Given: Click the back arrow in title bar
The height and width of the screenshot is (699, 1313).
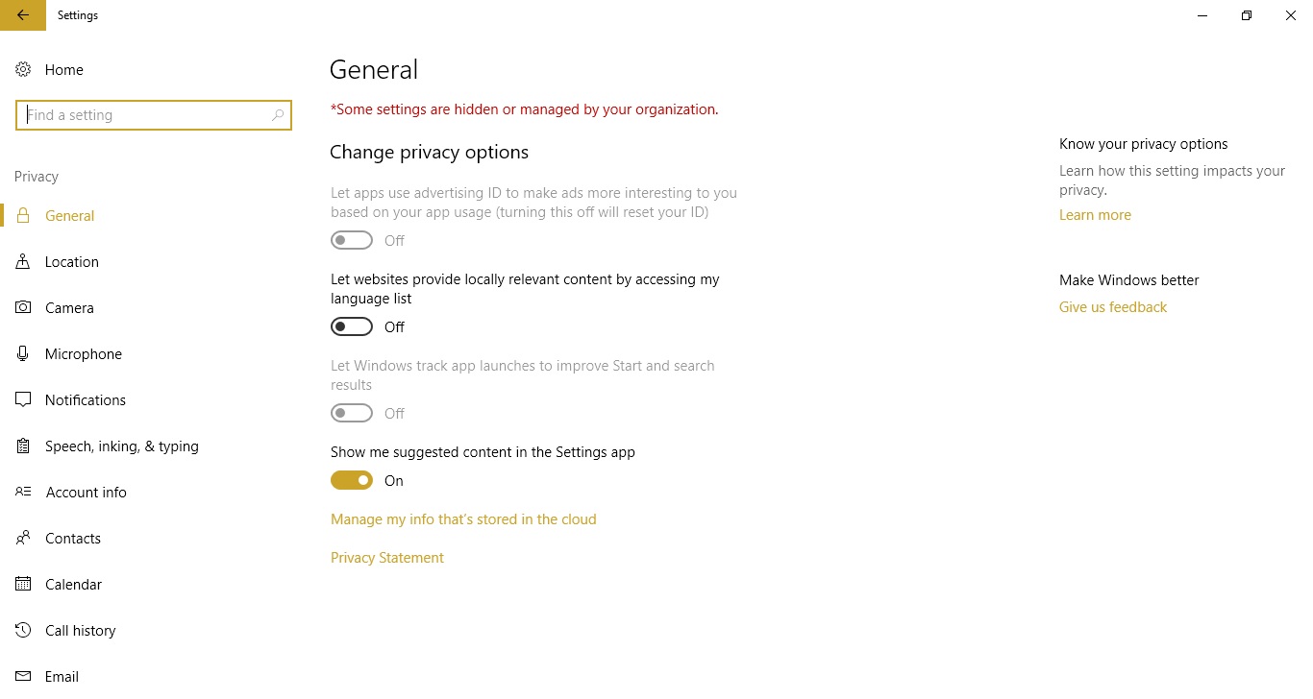Looking at the screenshot, I should pyautogui.click(x=23, y=15).
